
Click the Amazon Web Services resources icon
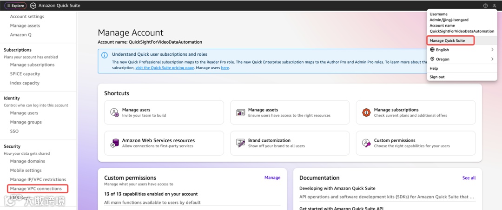[x=114, y=143]
